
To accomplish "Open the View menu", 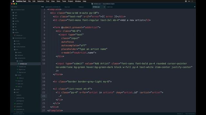I will pos(53,1).
